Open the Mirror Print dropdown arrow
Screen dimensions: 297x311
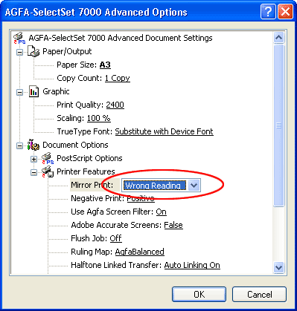(x=194, y=186)
